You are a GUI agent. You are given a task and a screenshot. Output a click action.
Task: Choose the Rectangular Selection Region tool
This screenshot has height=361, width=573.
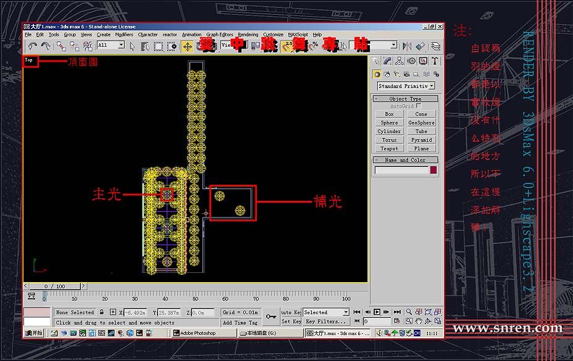click(158, 46)
